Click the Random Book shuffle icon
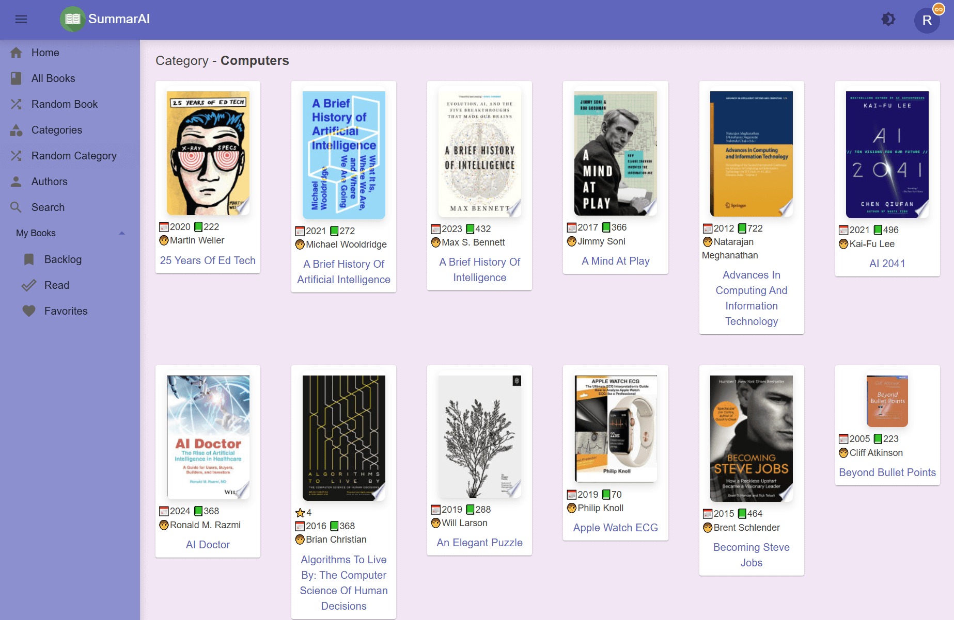954x620 pixels. (x=17, y=104)
